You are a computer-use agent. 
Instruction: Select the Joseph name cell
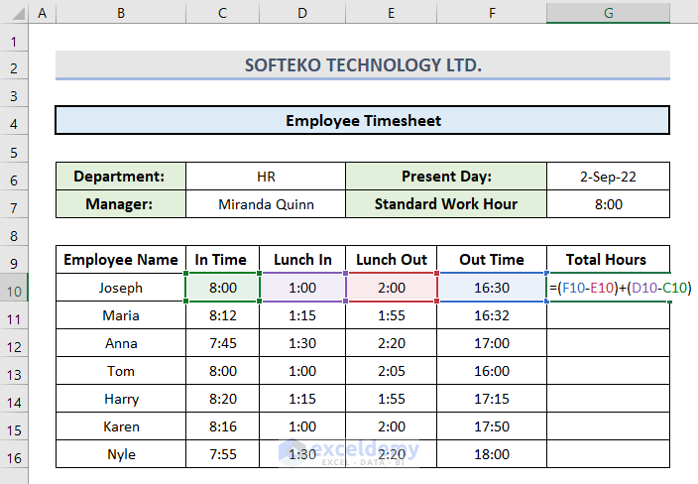[x=121, y=288]
